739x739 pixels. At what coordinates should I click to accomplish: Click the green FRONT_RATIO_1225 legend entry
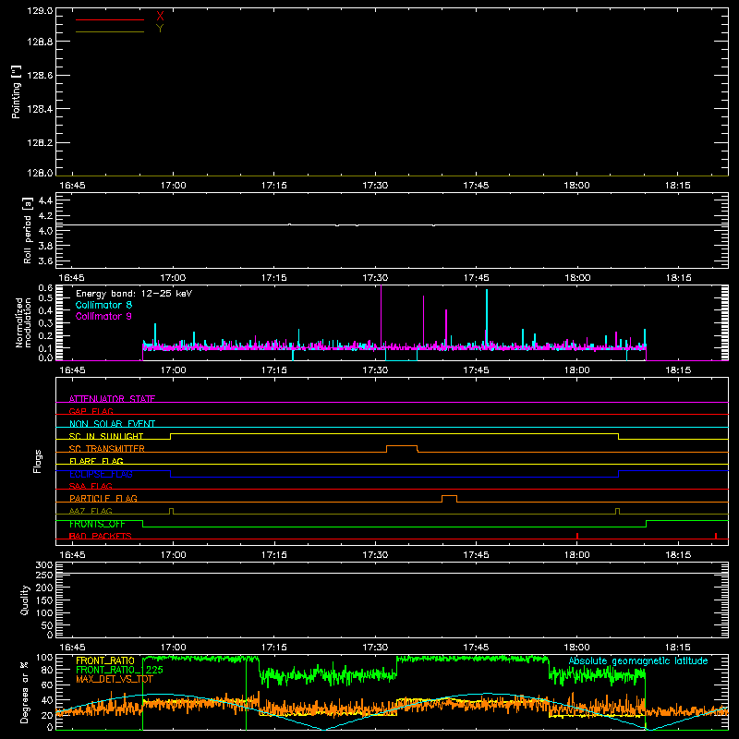coord(120,670)
